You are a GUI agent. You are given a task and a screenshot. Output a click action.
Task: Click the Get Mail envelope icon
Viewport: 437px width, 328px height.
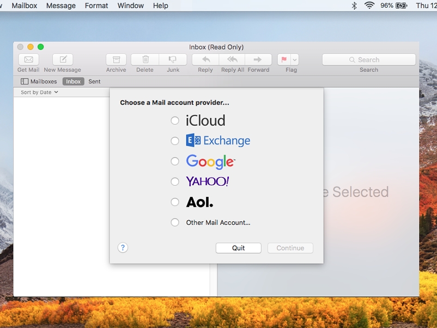pyautogui.click(x=29, y=59)
